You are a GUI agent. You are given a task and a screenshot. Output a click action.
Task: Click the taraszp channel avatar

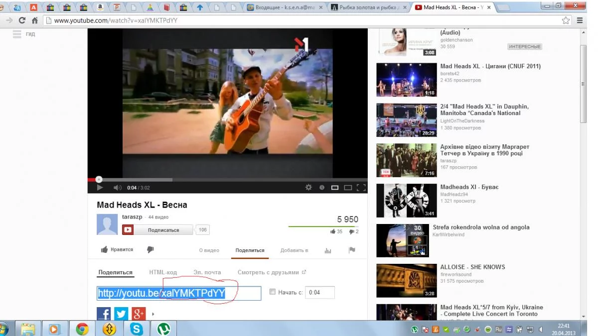(x=107, y=224)
